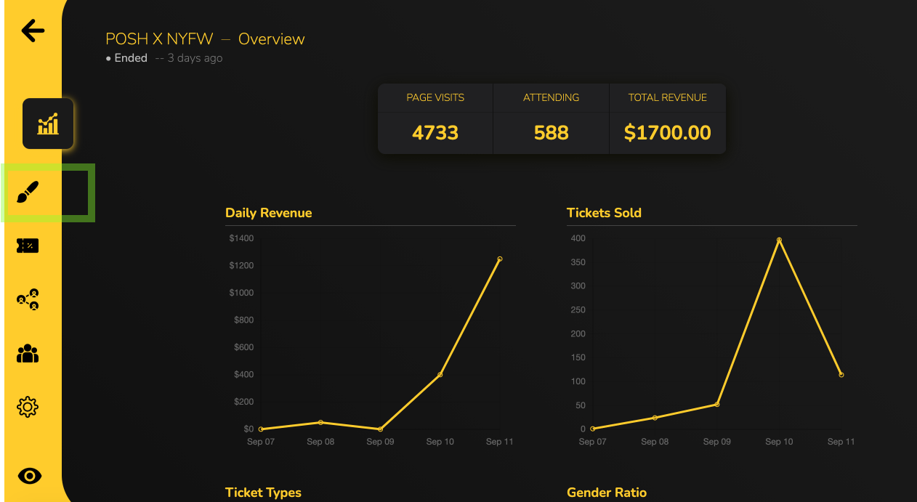
Task: Click the Gender Ratio heading
Action: coord(607,493)
